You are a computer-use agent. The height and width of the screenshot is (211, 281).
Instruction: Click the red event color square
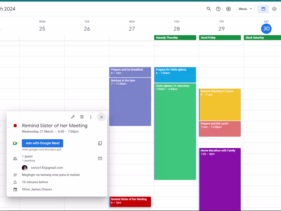tap(15, 126)
